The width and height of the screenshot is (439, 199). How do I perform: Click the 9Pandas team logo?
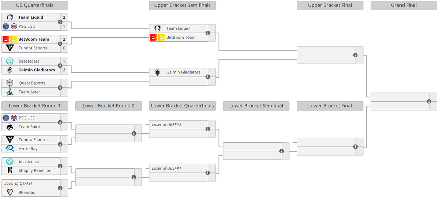click(10, 192)
